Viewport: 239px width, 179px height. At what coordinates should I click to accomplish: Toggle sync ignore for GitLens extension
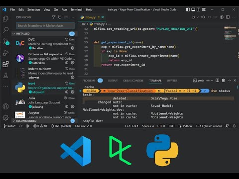(x=66, y=63)
